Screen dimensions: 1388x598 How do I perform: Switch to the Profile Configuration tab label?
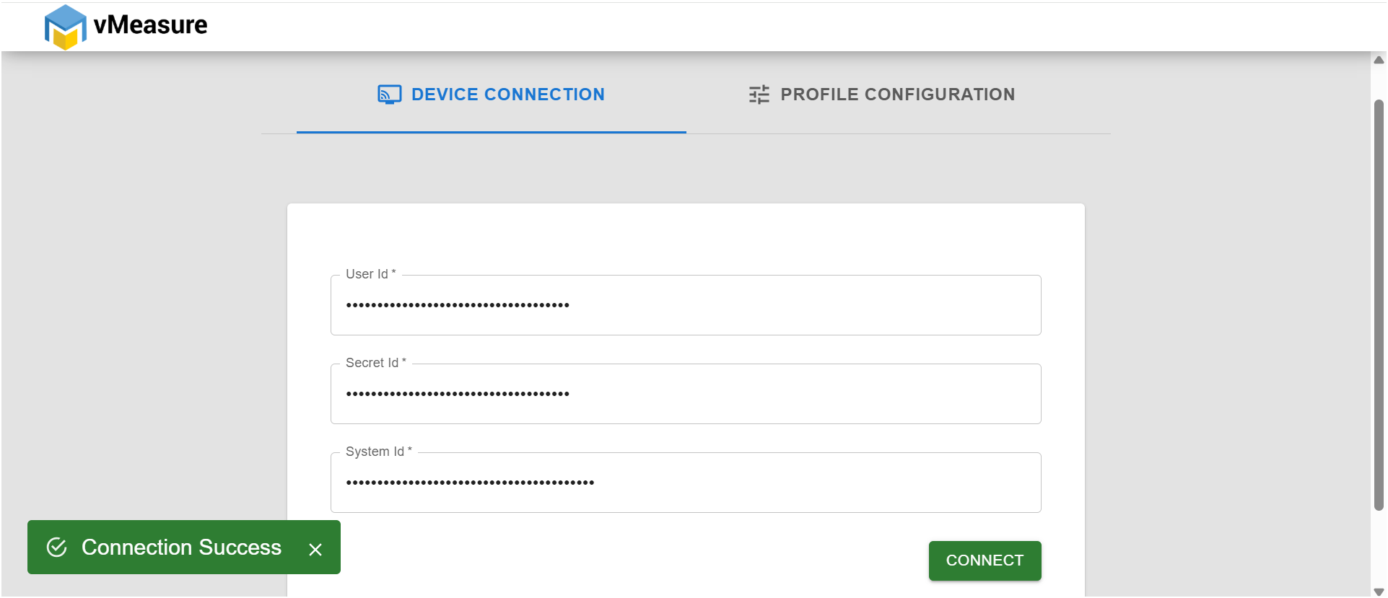(x=897, y=94)
